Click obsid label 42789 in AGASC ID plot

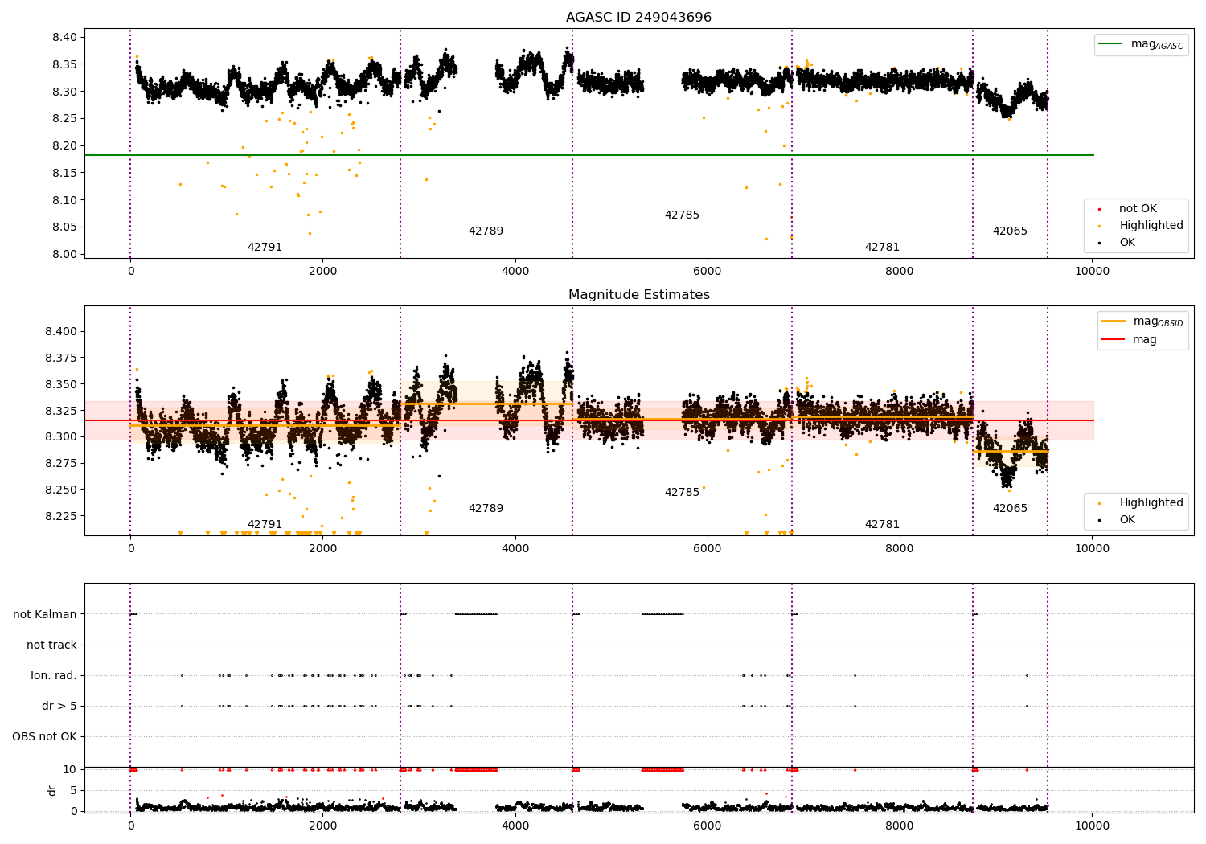486,231
